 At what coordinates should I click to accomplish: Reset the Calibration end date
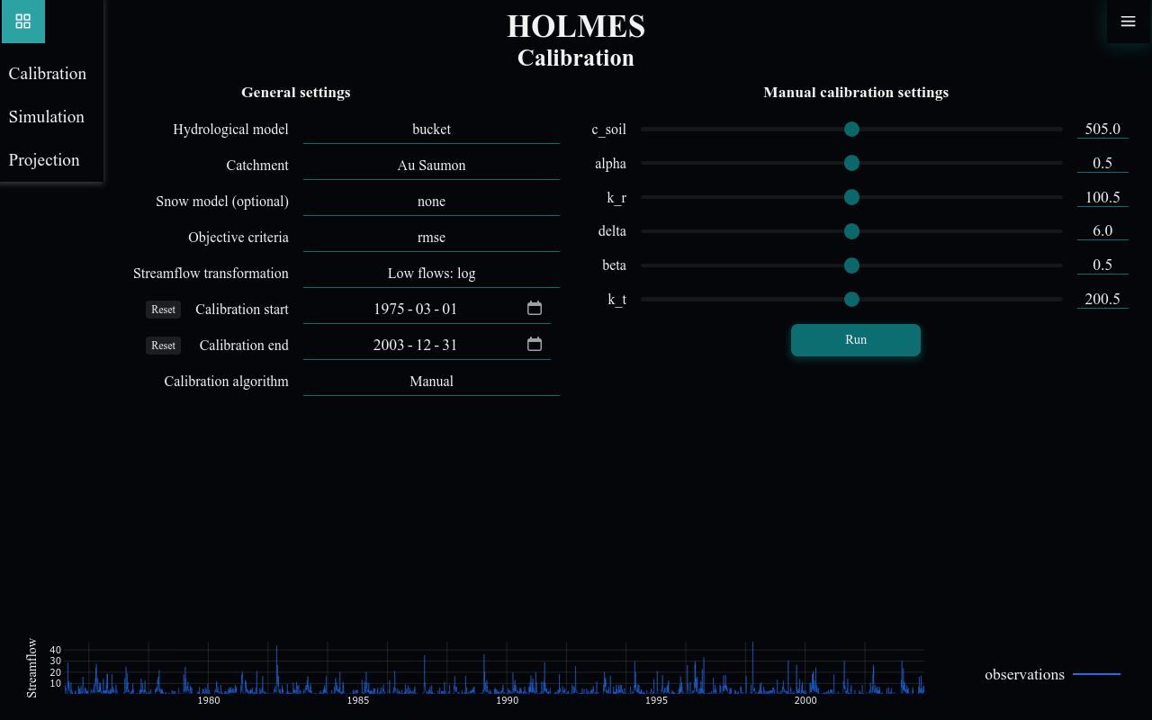pyautogui.click(x=163, y=345)
